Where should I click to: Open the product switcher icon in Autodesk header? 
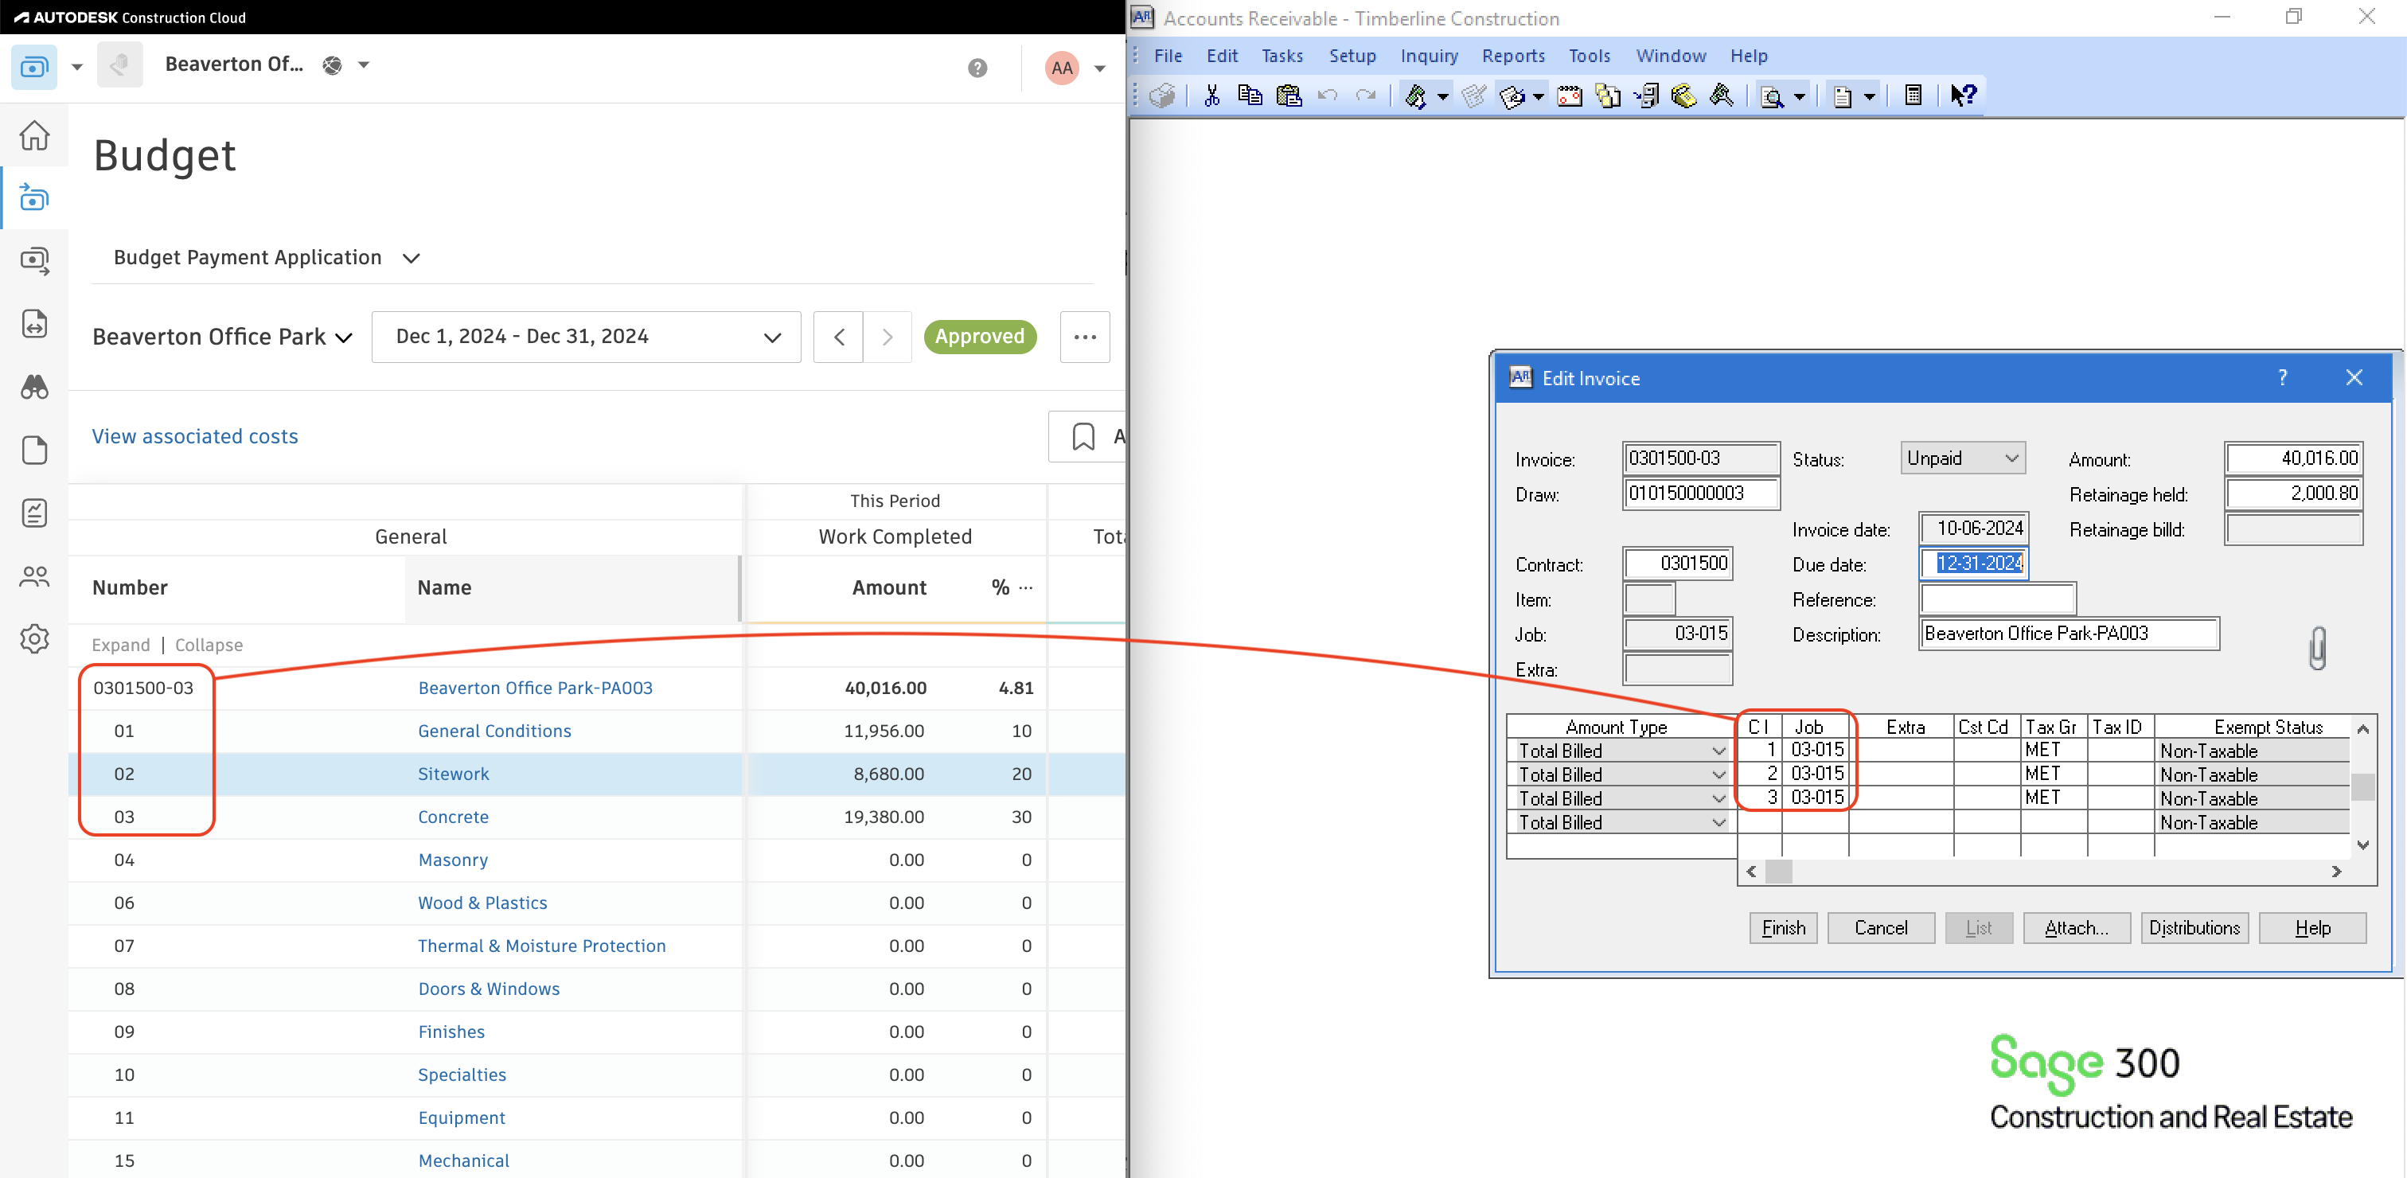pyautogui.click(x=33, y=68)
